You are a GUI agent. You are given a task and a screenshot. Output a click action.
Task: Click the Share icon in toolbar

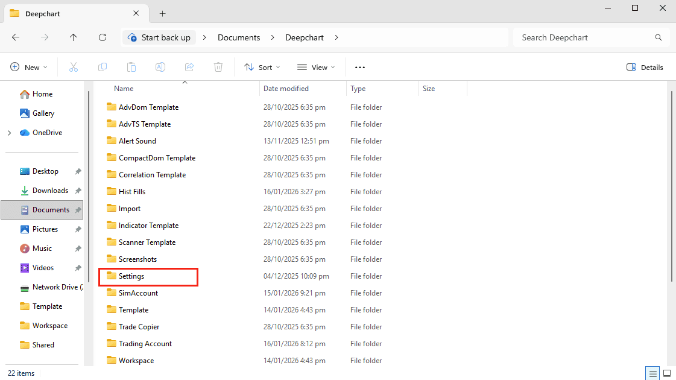189,68
